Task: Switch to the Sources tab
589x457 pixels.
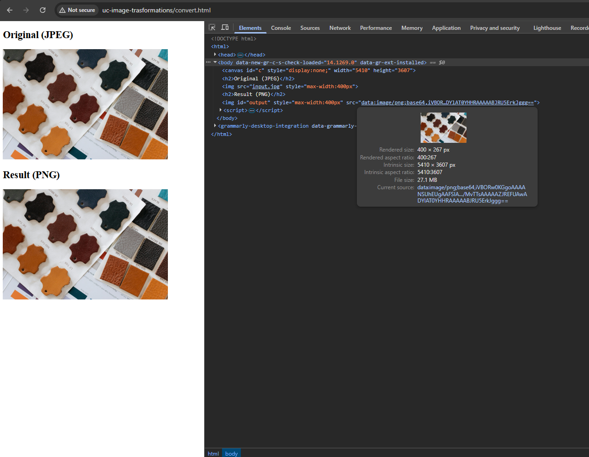Action: click(310, 28)
